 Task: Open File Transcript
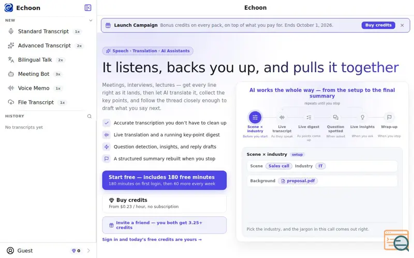(48, 102)
